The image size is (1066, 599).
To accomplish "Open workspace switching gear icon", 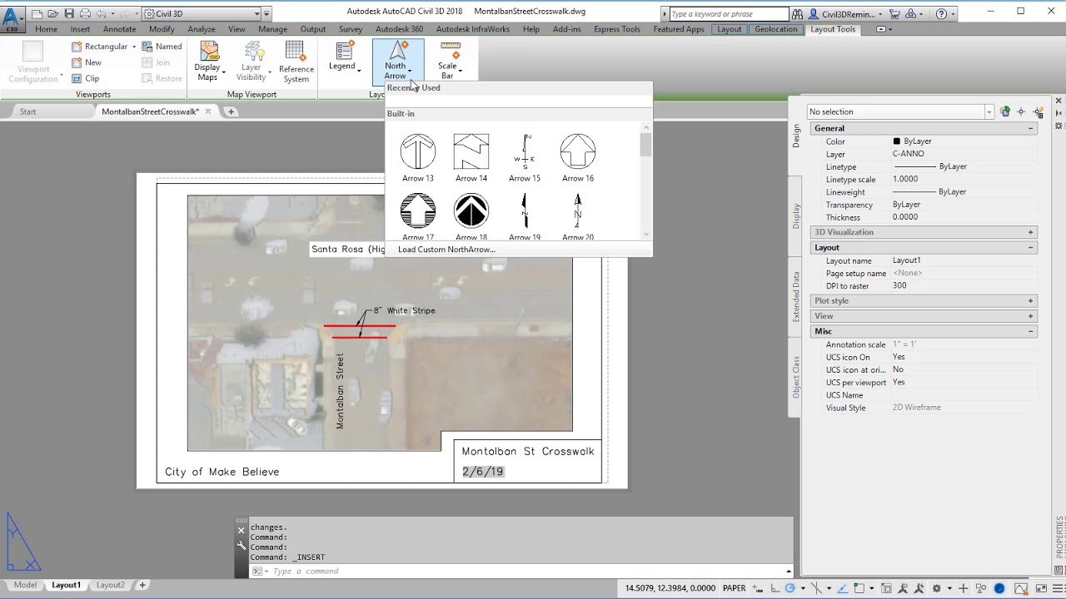I will tap(936, 588).
